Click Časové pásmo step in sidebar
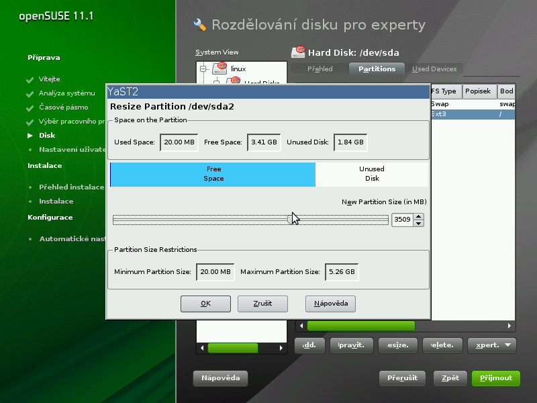The height and width of the screenshot is (403, 537). [x=63, y=107]
